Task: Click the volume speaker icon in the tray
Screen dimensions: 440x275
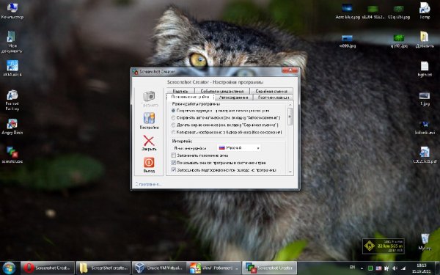Action: tap(395, 268)
